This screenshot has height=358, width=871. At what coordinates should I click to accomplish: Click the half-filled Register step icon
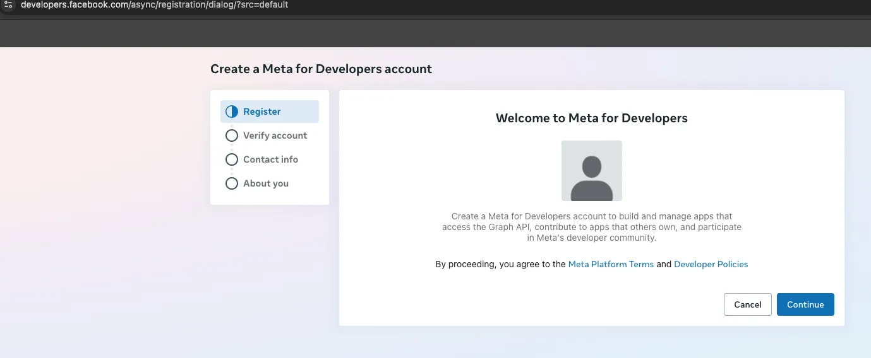232,112
